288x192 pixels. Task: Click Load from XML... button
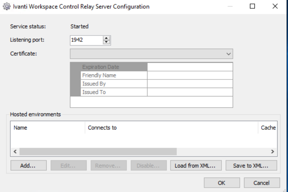pyautogui.click(x=196, y=166)
